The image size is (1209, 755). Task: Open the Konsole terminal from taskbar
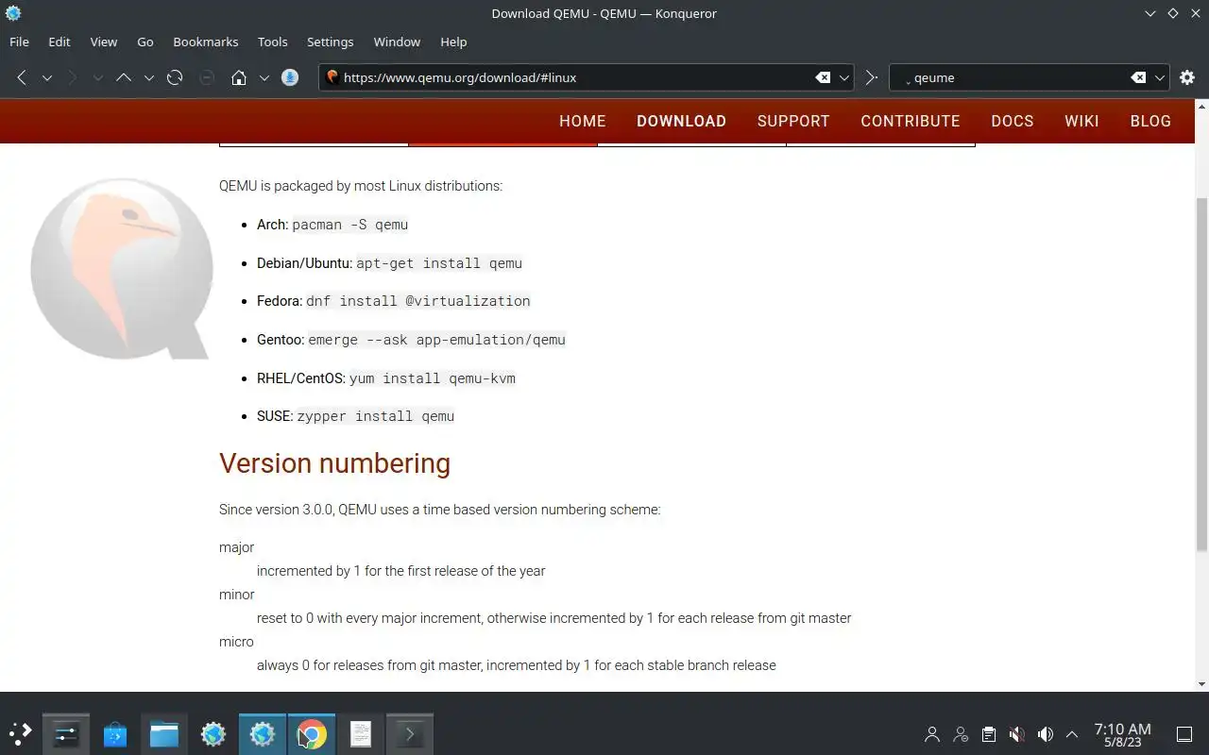[410, 733]
